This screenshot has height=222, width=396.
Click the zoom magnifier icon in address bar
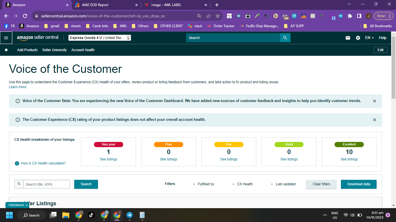tap(199, 16)
